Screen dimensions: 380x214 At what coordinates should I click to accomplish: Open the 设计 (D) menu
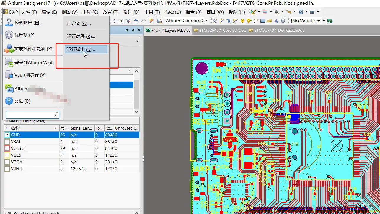pyautogui.click(x=131, y=12)
